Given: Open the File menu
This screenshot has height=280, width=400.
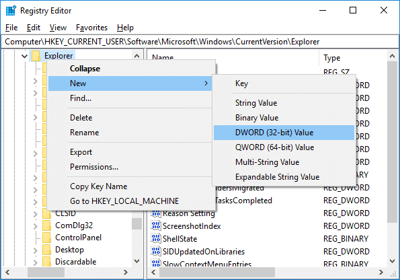Looking at the screenshot, I should tap(11, 28).
